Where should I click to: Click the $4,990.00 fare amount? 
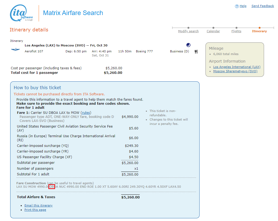[130, 117]
